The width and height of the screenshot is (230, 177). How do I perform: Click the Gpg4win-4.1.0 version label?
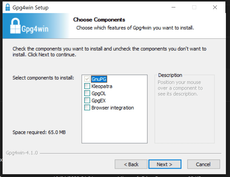22,153
